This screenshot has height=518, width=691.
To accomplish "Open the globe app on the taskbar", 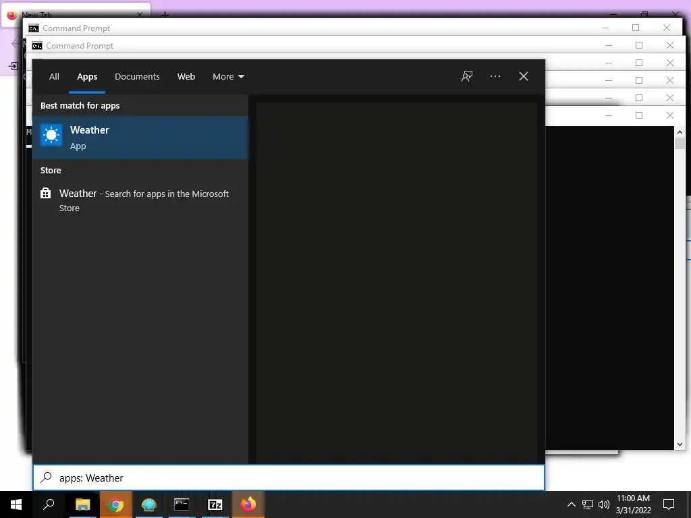I will (x=149, y=505).
